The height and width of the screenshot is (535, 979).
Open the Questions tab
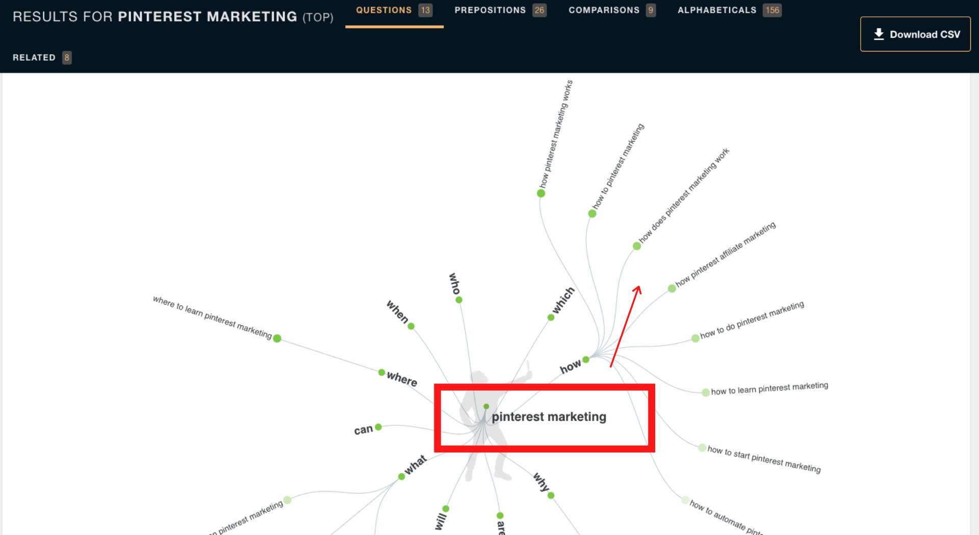[393, 10]
